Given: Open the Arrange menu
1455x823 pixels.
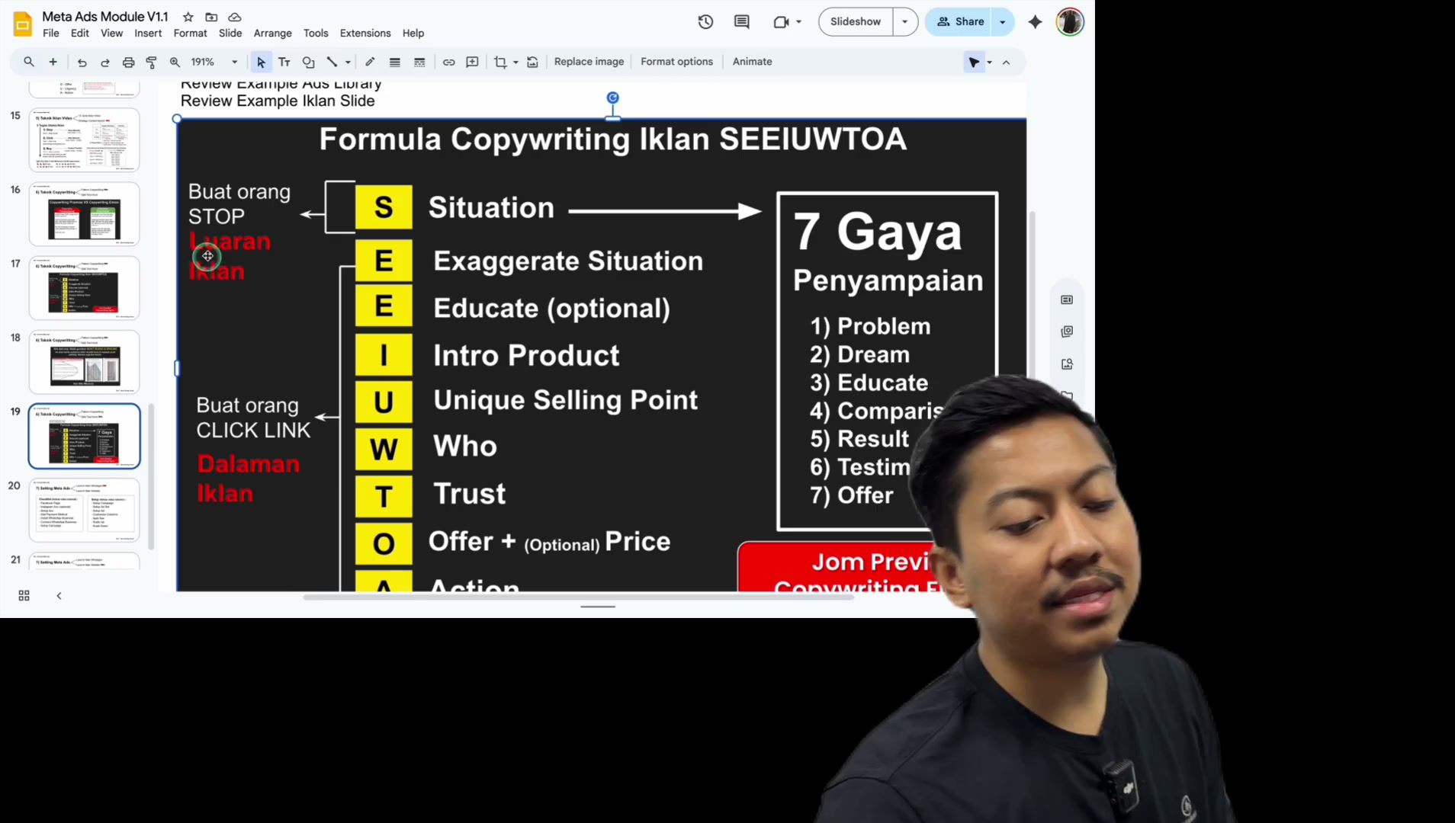Looking at the screenshot, I should click(x=273, y=34).
